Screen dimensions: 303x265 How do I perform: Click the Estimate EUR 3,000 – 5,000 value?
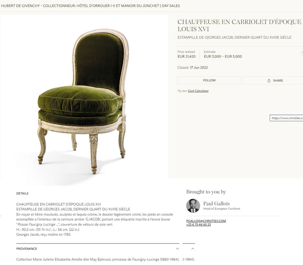[223, 56]
